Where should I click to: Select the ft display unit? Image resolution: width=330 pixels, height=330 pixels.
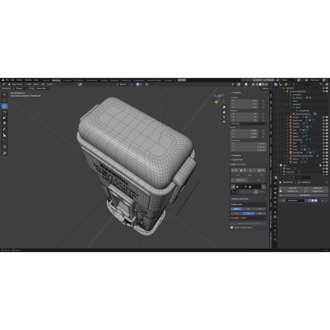[x=248, y=209]
